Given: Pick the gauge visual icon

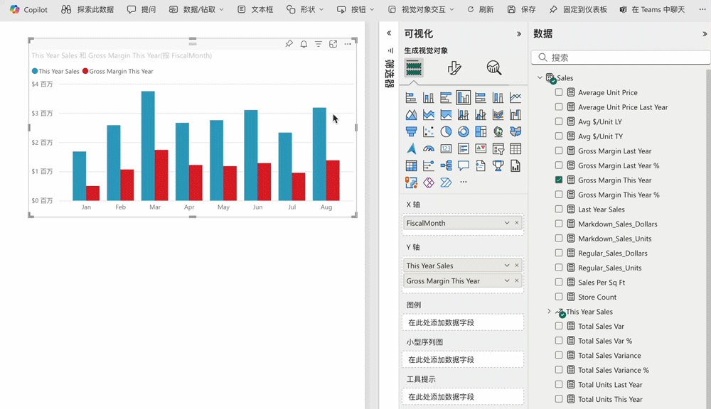Looking at the screenshot, I should coord(428,148).
